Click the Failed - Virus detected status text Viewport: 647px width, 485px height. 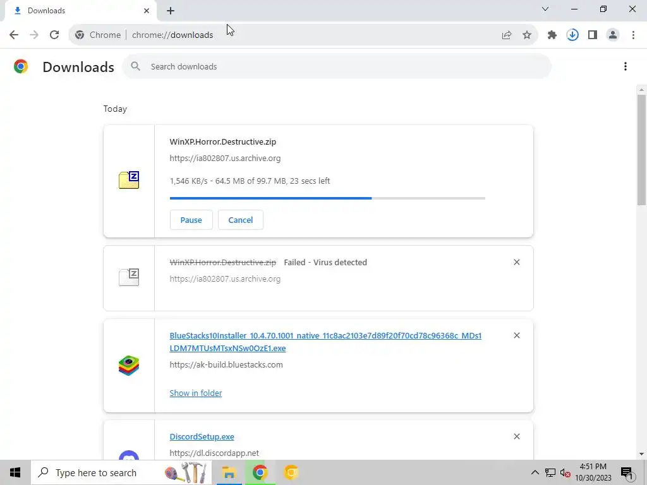pyautogui.click(x=325, y=262)
